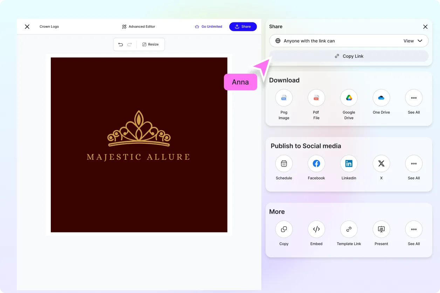Download as Png Image

click(284, 98)
